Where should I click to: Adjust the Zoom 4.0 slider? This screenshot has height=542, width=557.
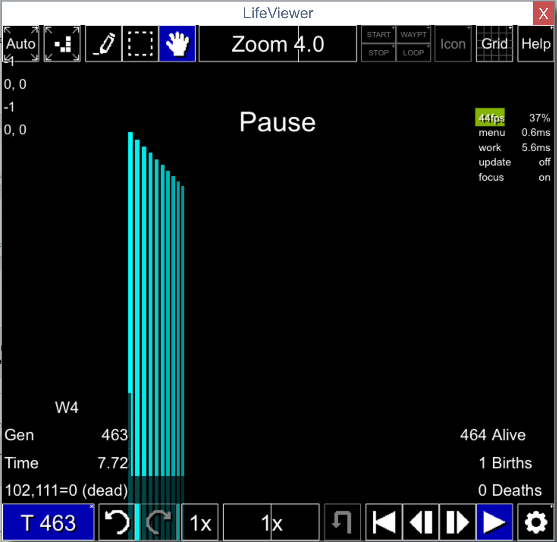point(278,44)
